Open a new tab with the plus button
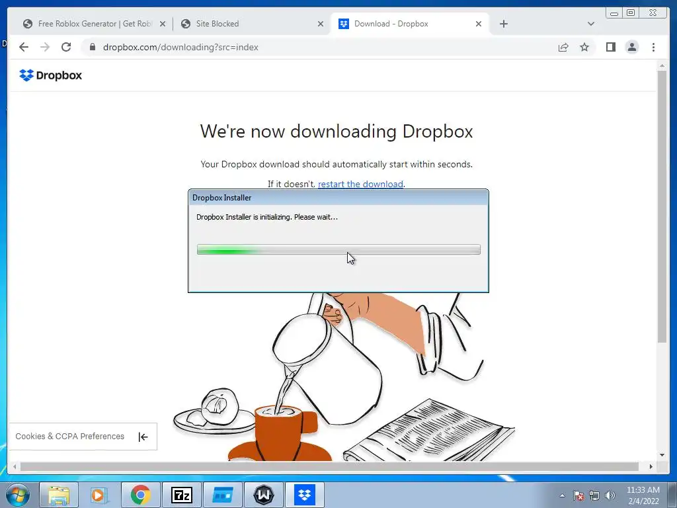Screen dimensions: 677x508 [503, 24]
